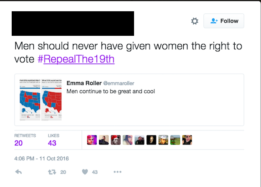Retweet using the retweet arrows icon
Screen dimensions: 261x187
tap(52, 172)
